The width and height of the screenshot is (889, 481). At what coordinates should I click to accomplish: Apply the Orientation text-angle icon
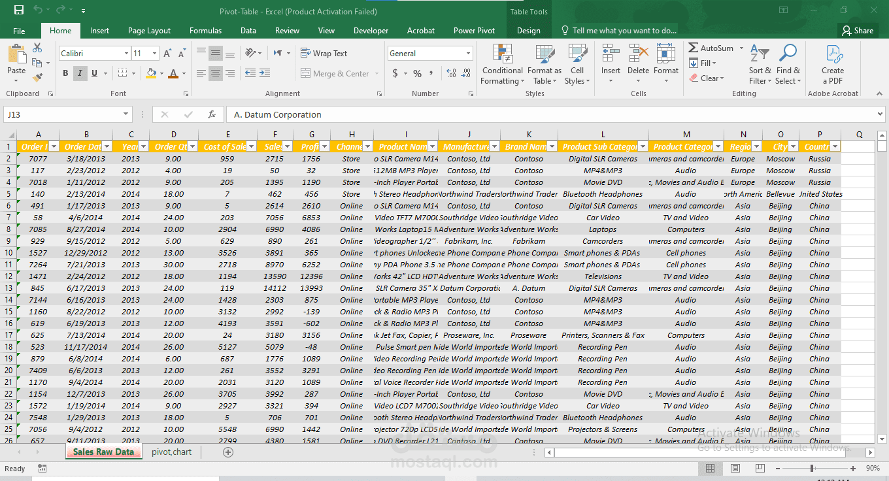[250, 53]
